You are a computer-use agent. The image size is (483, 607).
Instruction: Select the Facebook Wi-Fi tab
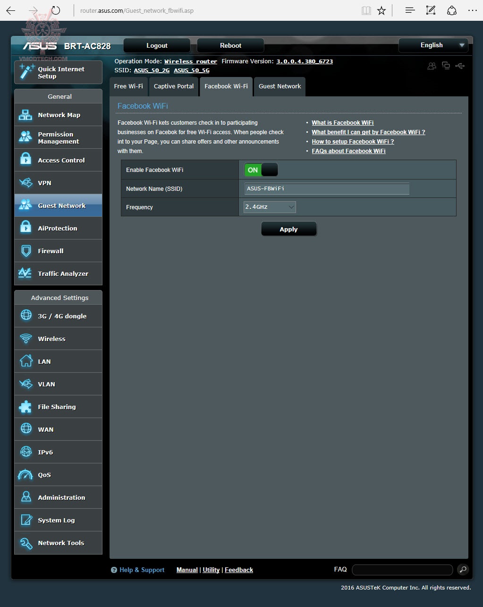pyautogui.click(x=226, y=86)
